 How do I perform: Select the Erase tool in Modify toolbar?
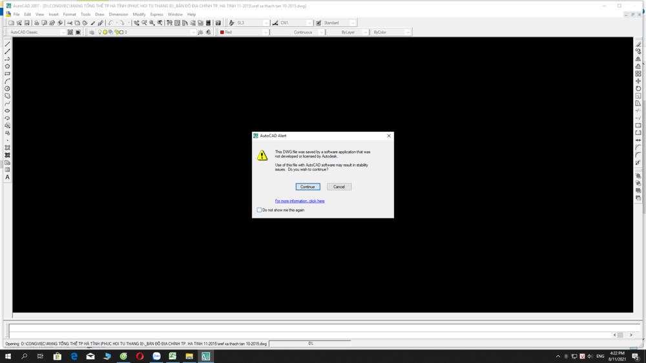(638, 44)
